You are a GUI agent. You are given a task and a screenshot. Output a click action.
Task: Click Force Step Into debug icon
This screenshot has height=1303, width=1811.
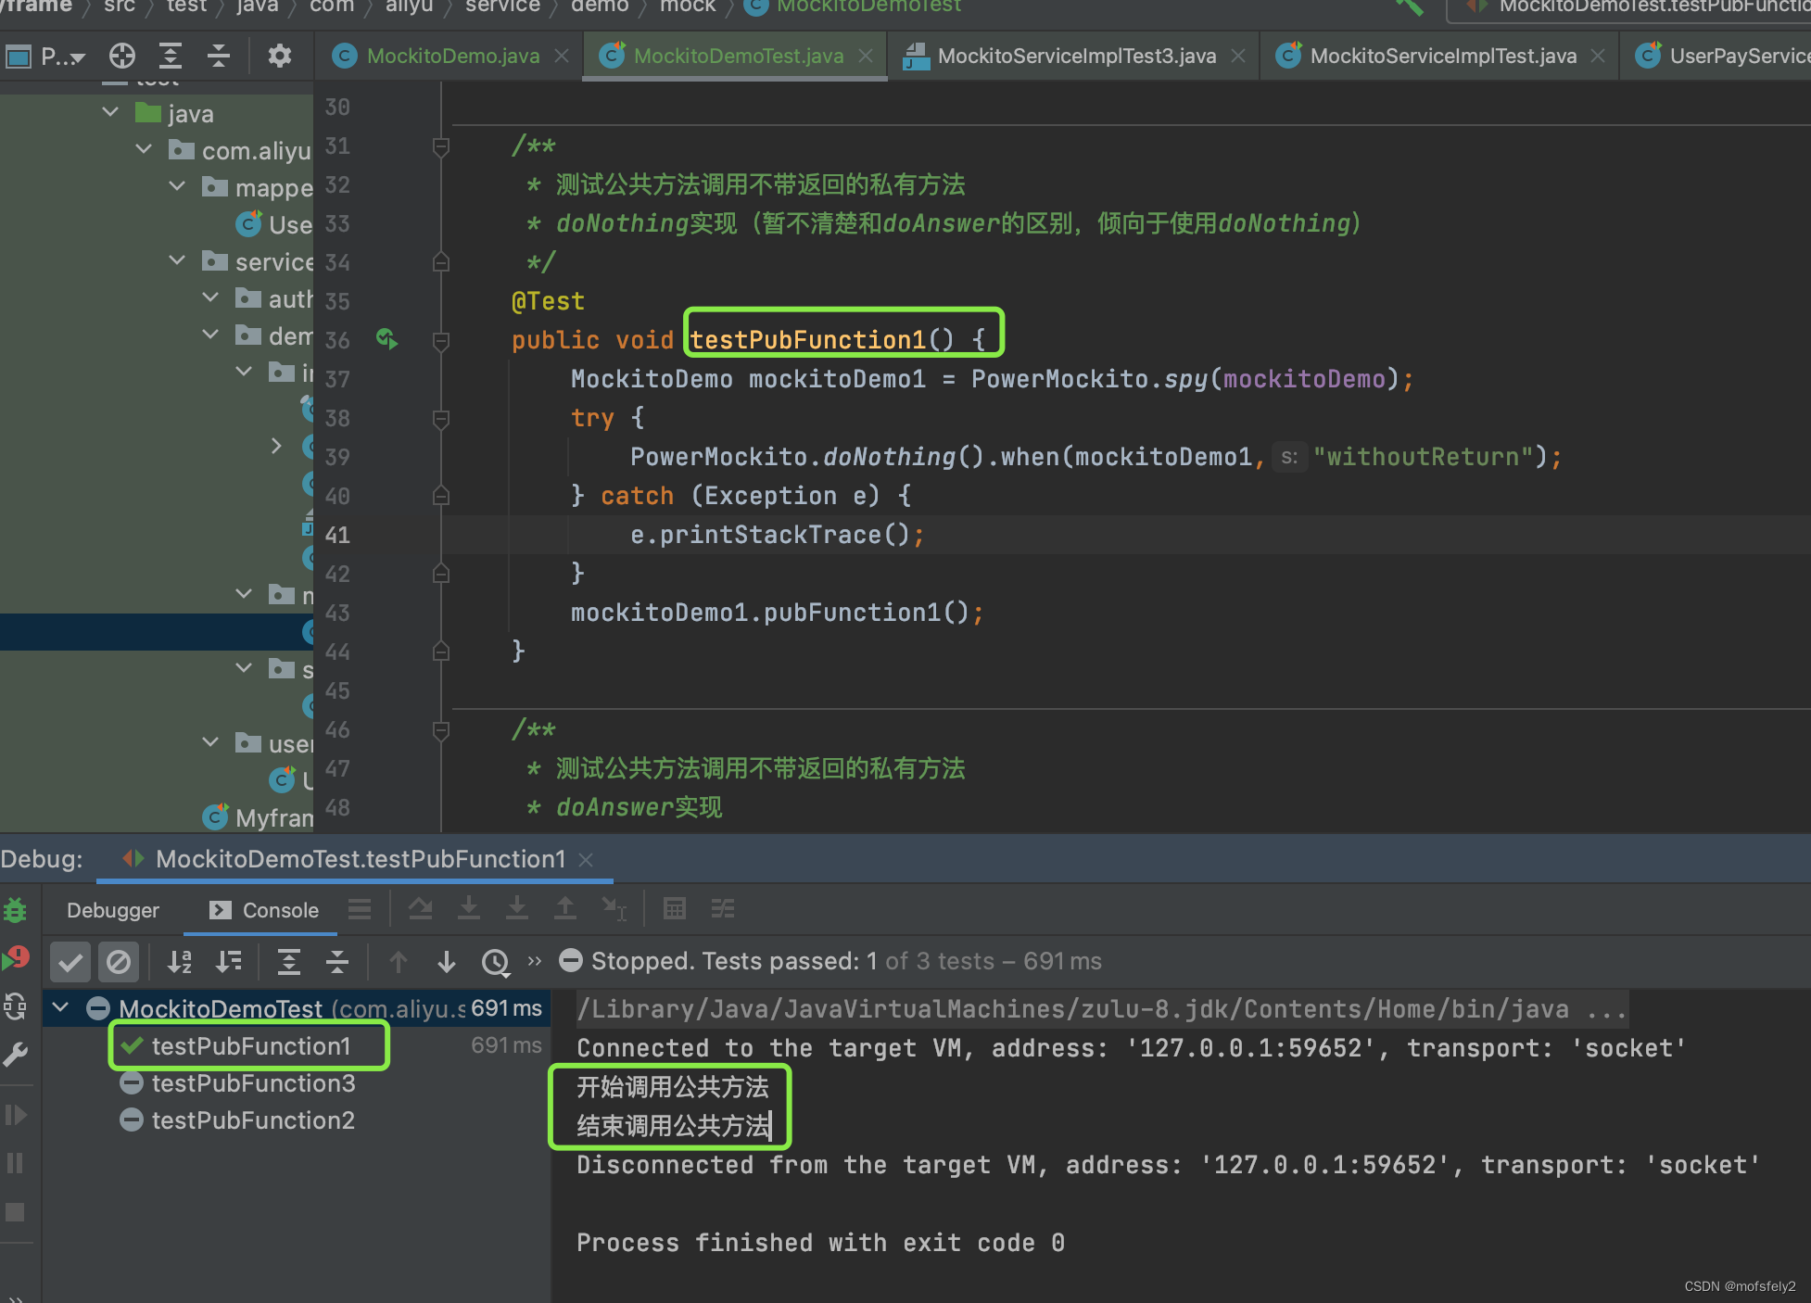(517, 910)
